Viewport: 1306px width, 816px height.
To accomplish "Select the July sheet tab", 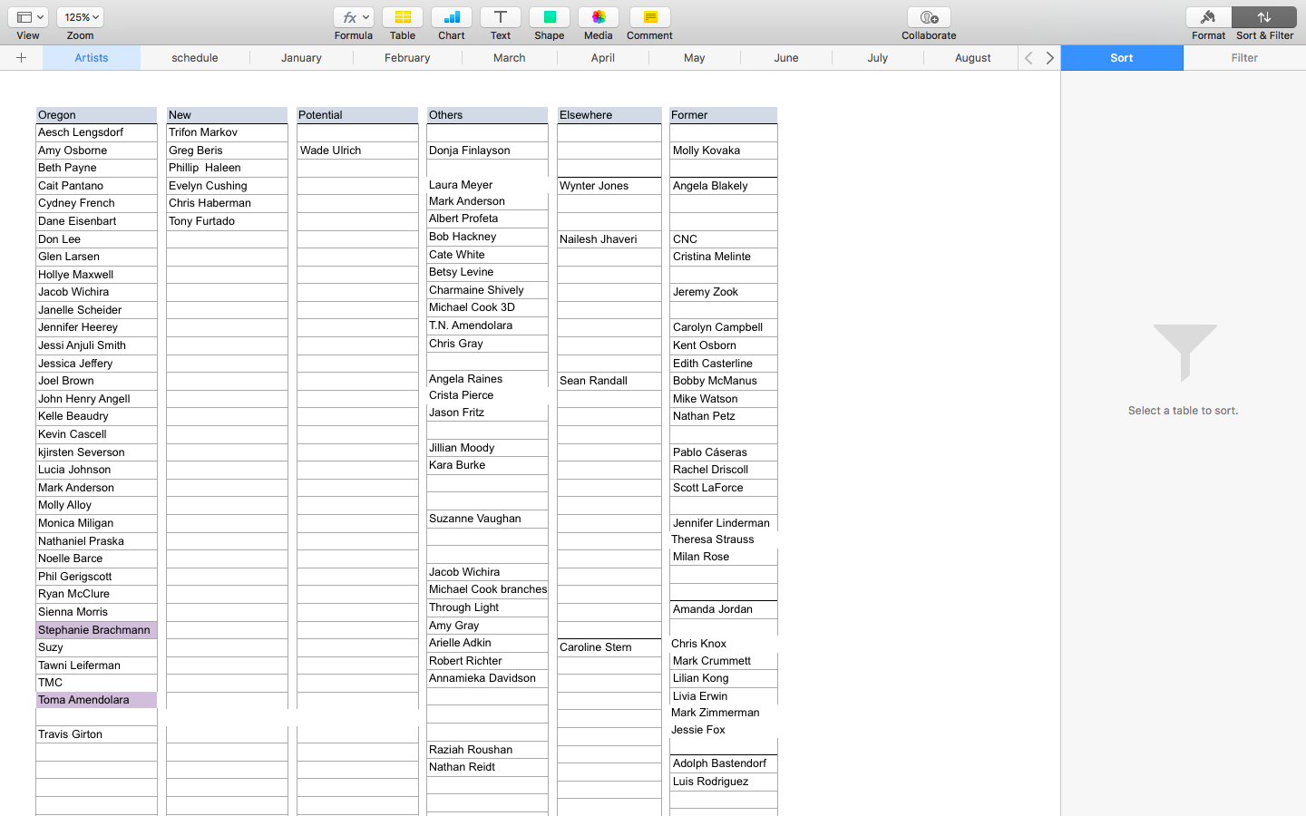I will [878, 58].
